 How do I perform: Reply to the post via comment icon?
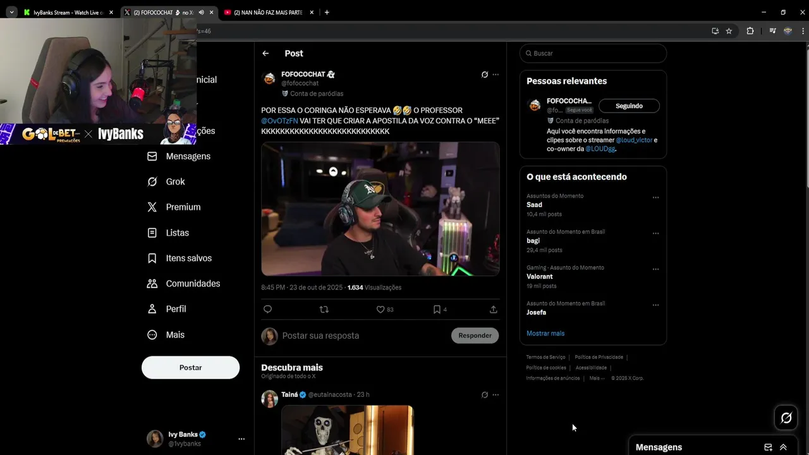coord(267,310)
